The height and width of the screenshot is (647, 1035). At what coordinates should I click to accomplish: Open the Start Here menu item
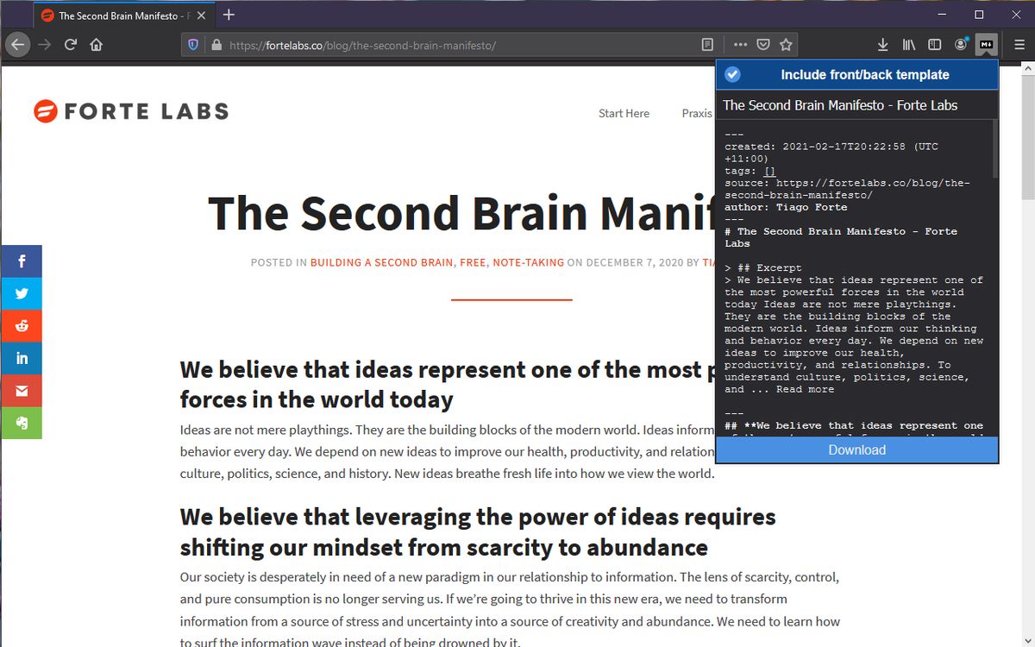624,113
